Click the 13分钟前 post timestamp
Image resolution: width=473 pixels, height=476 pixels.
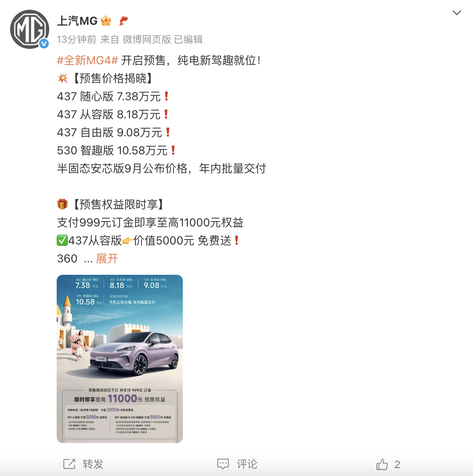coord(77,39)
